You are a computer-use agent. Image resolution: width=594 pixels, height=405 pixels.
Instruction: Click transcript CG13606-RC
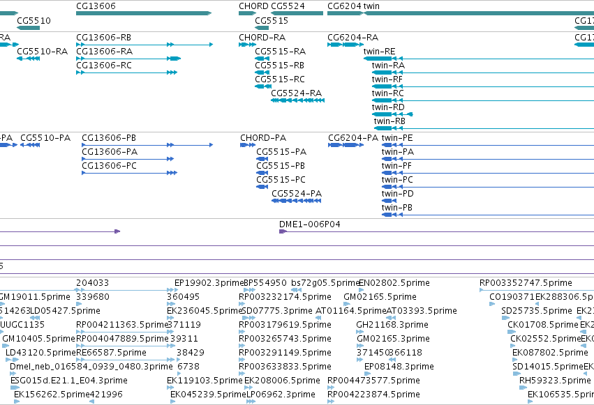104,66
